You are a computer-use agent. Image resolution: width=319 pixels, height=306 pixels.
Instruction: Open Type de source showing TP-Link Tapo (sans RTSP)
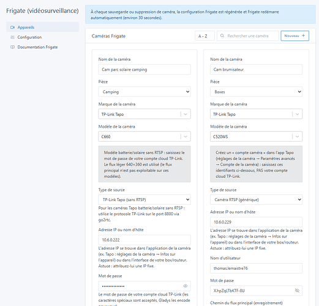(144, 200)
